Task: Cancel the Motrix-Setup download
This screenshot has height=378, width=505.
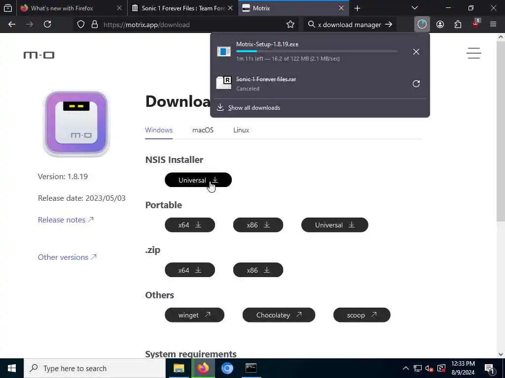Action: 416,52
